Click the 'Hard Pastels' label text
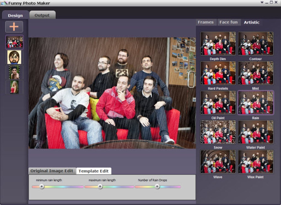 (218, 88)
